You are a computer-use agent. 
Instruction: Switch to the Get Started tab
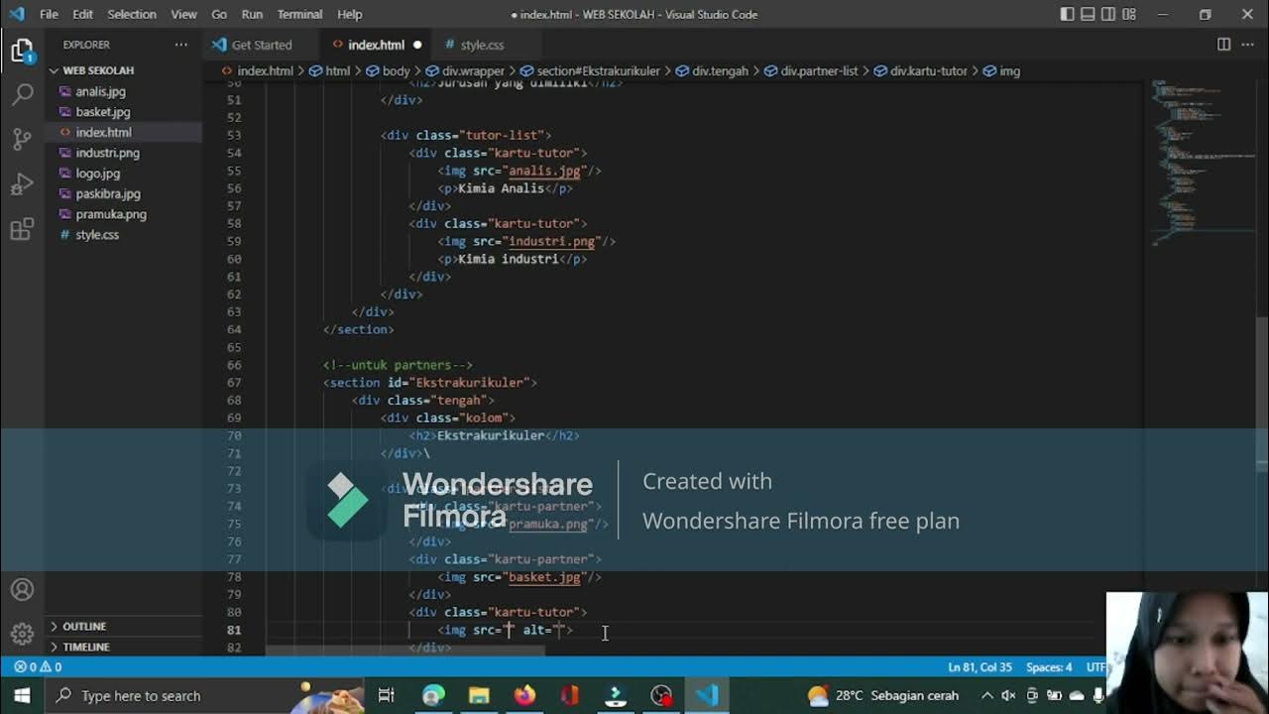point(262,45)
